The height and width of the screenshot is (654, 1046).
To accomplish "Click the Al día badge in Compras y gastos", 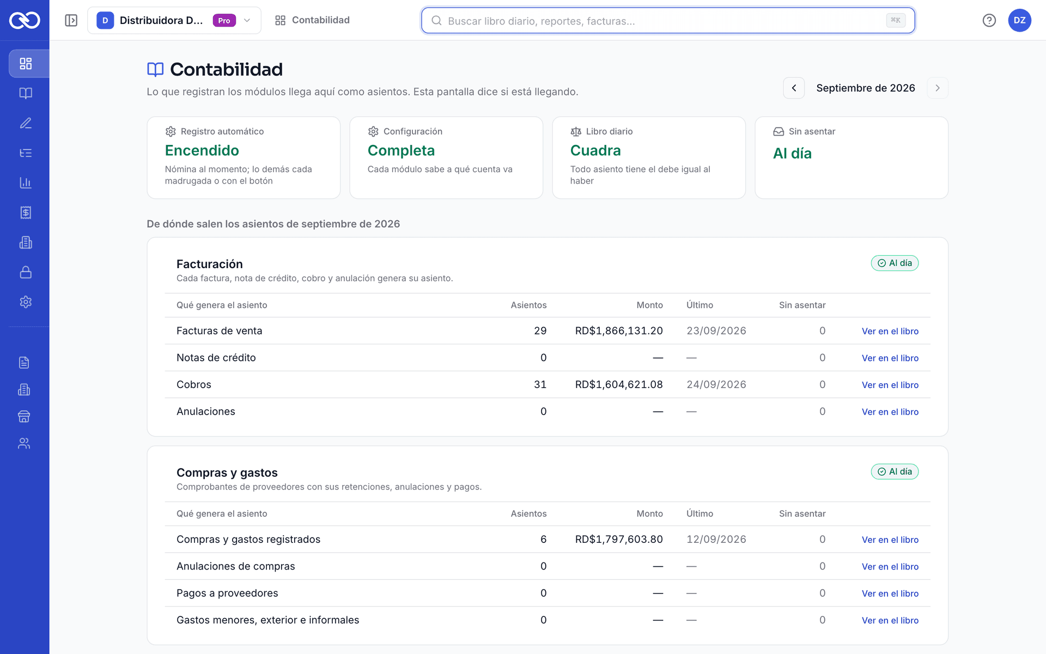I will coord(895,472).
